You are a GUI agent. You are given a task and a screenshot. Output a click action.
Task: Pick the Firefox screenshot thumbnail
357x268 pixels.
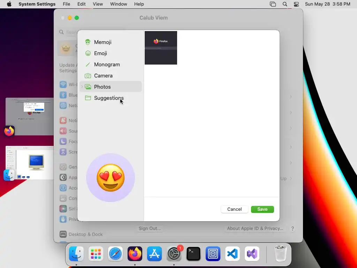161,48
